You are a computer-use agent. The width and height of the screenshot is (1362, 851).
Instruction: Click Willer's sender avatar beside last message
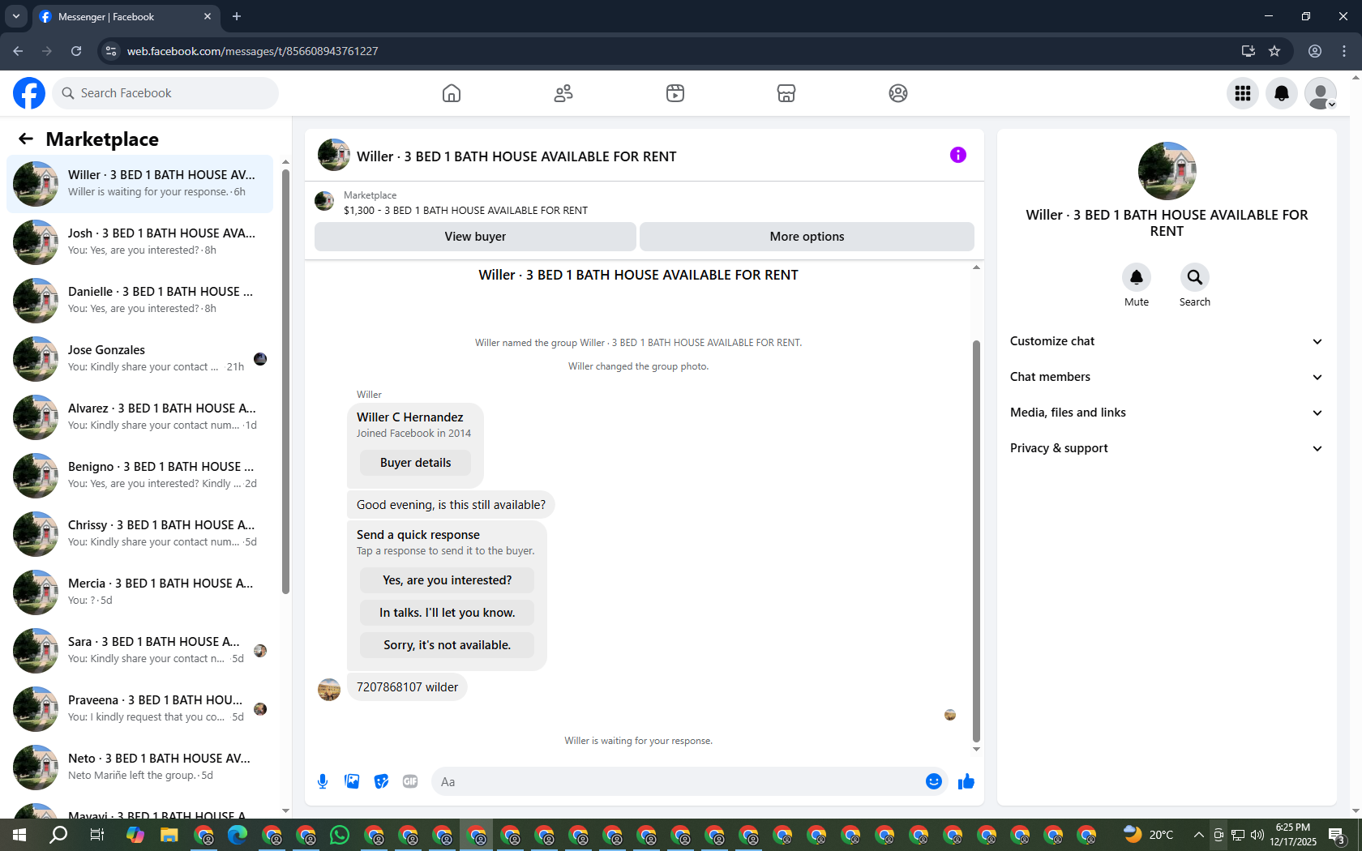(x=329, y=690)
